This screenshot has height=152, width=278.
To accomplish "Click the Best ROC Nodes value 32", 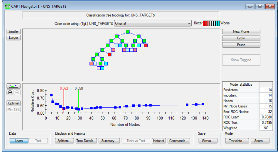I will point(266,112).
